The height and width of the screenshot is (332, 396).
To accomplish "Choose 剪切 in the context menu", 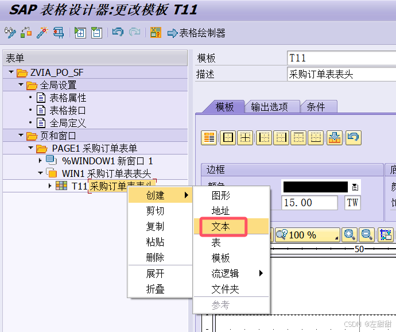I will click(x=160, y=211).
